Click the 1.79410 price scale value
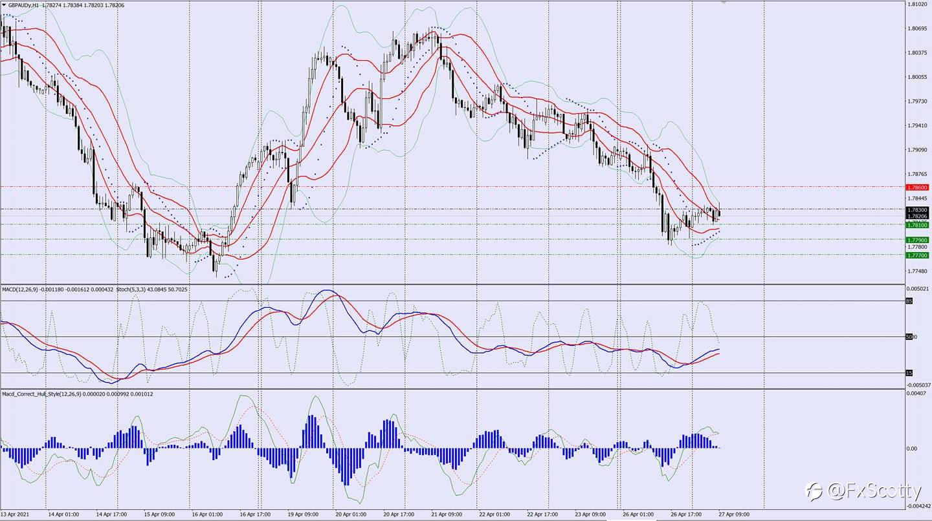The height and width of the screenshot is (521, 932). point(917,125)
